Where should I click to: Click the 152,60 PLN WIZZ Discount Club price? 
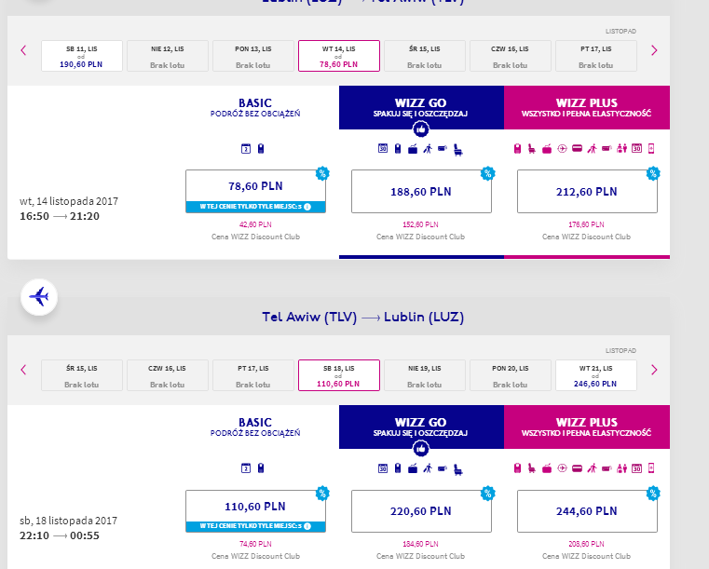click(x=420, y=224)
